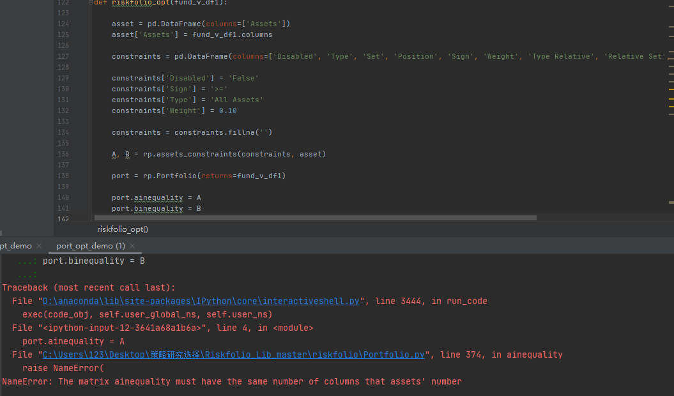Click the raise NameError( console line
The width and height of the screenshot is (674, 396).
click(x=63, y=368)
